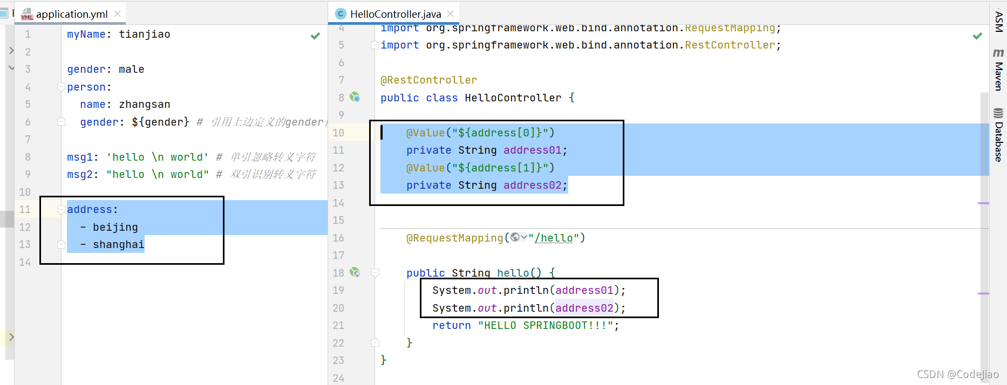The height and width of the screenshot is (385, 1007).
Task: Click the 'tianjiao' value in yml
Action: (x=145, y=34)
